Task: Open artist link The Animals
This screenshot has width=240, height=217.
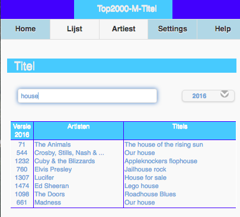Action: tap(53, 144)
